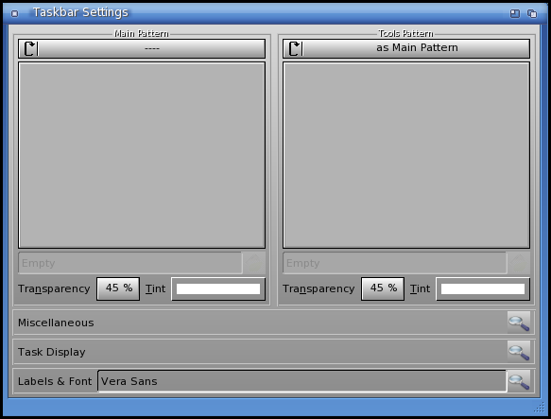Click the Main Pattern preview area

(x=142, y=155)
